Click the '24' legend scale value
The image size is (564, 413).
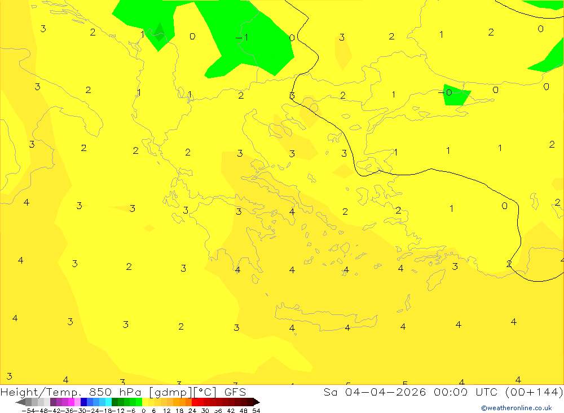[192, 411]
